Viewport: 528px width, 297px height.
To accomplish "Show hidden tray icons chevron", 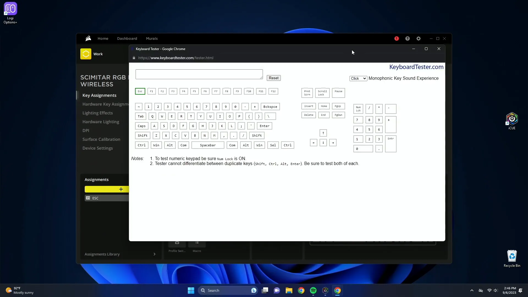I will pyautogui.click(x=472, y=290).
